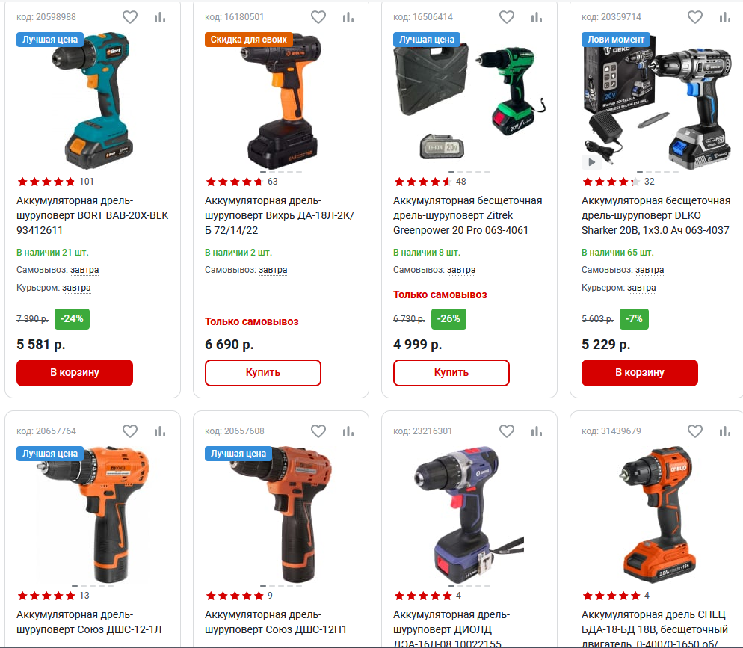Open BORT BAB-20X-BLK product title link
743x648 pixels.
[x=93, y=215]
